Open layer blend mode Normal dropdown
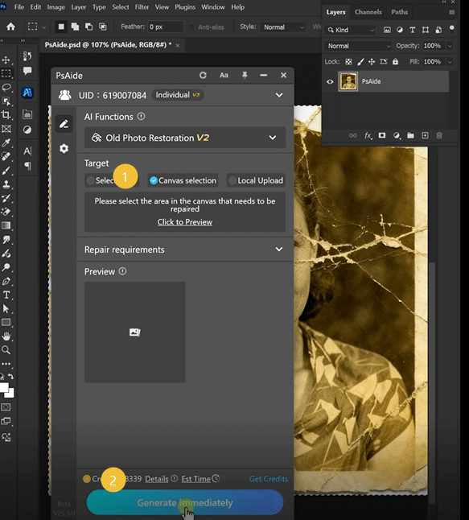The width and height of the screenshot is (469, 520). click(x=358, y=46)
